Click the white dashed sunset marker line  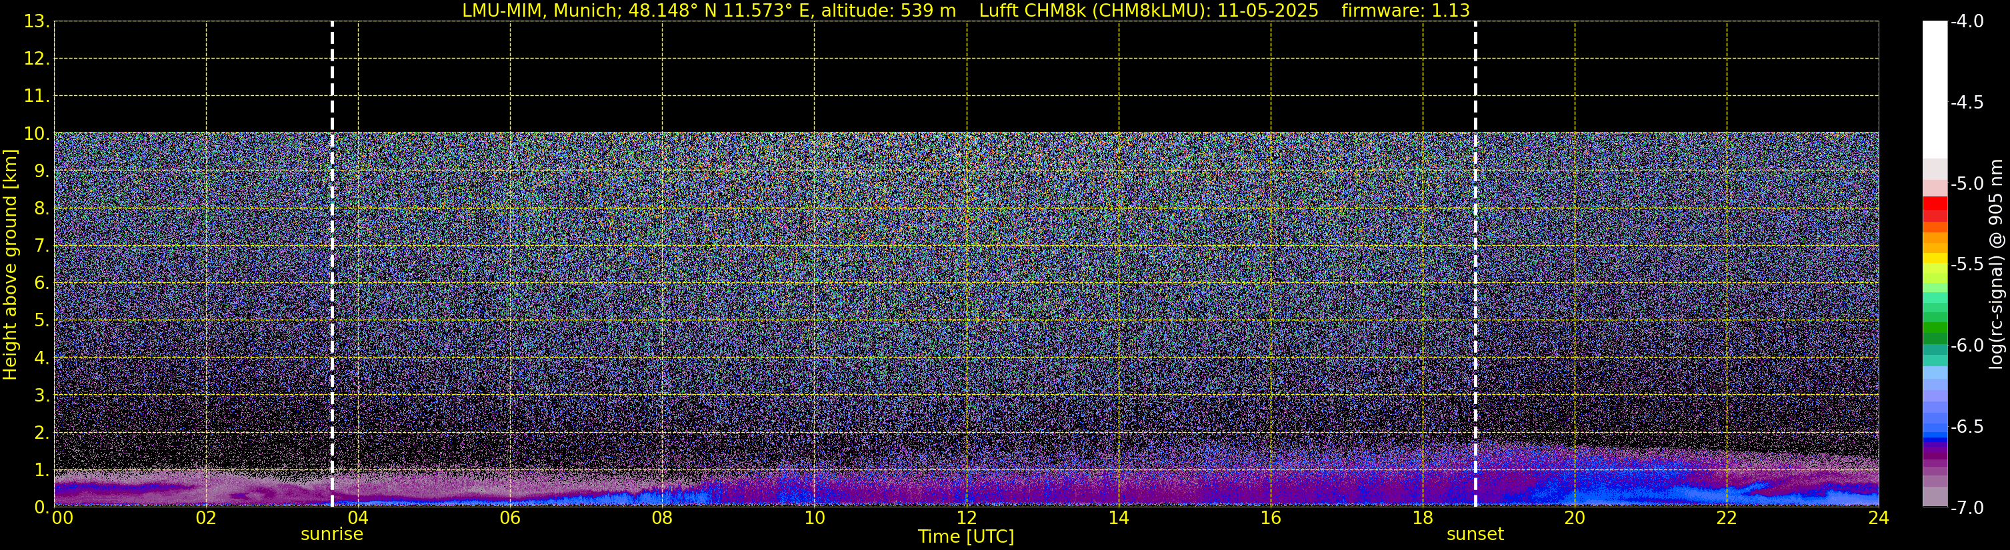tap(1475, 264)
